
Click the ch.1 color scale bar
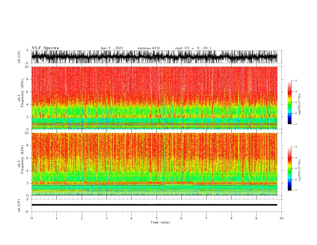[290, 102]
